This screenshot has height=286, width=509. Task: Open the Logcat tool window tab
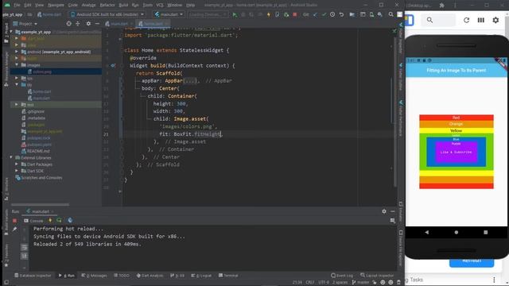201,276
